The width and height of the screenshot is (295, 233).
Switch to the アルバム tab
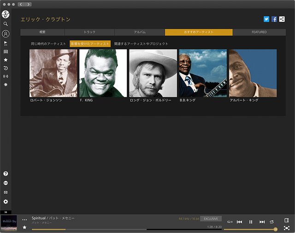(140, 32)
